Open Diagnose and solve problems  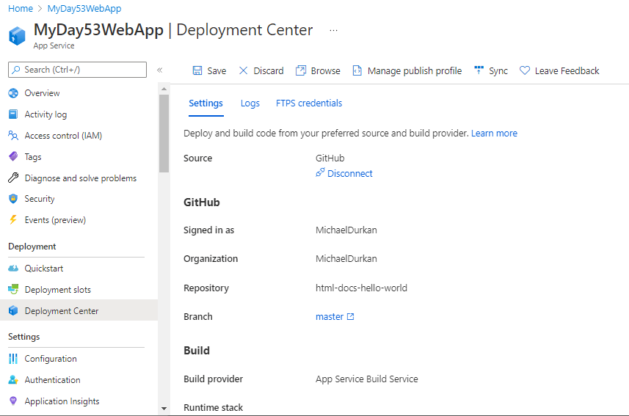(x=80, y=178)
